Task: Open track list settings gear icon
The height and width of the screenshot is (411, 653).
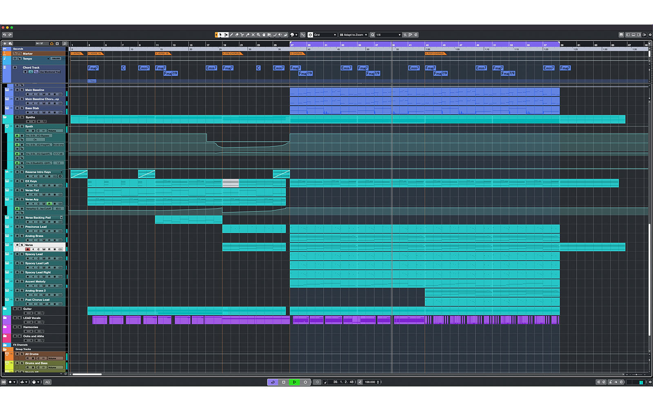Action: click(65, 373)
